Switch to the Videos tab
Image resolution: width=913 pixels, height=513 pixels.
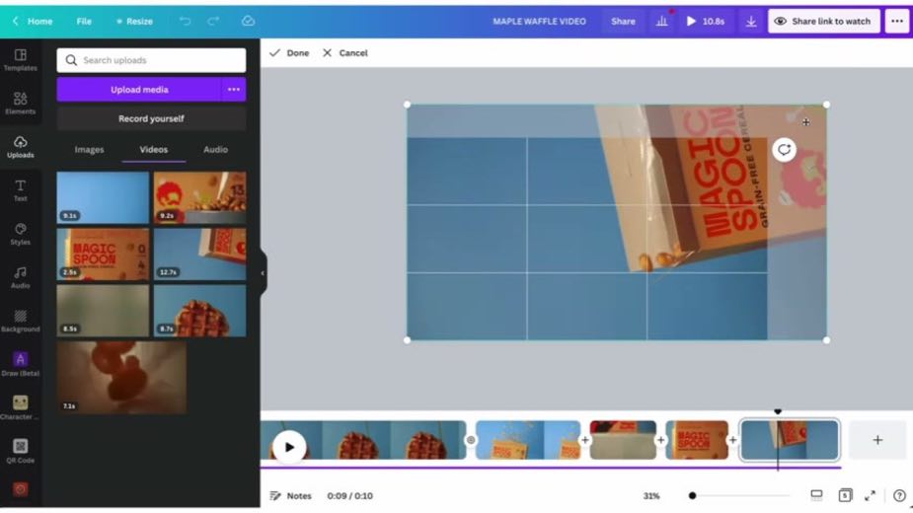(x=154, y=150)
